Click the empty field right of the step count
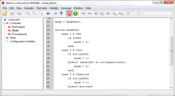The height and width of the screenshot is (96, 175). (x=158, y=14)
